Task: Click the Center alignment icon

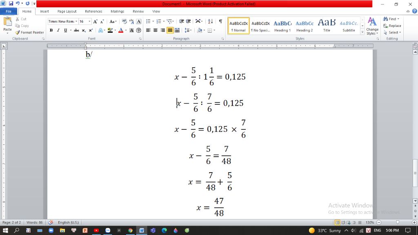Action: click(x=156, y=30)
